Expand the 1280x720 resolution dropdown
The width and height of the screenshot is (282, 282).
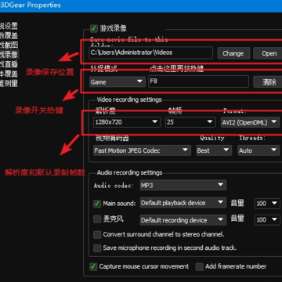pyautogui.click(x=127, y=122)
